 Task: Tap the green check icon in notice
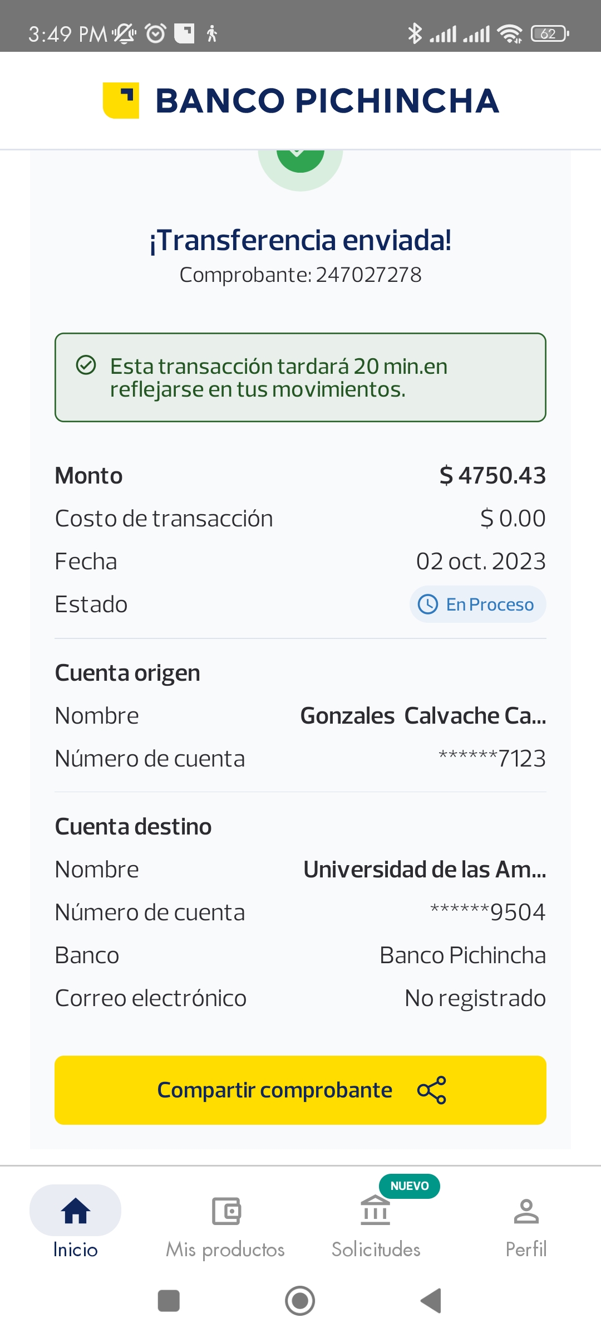coord(86,365)
